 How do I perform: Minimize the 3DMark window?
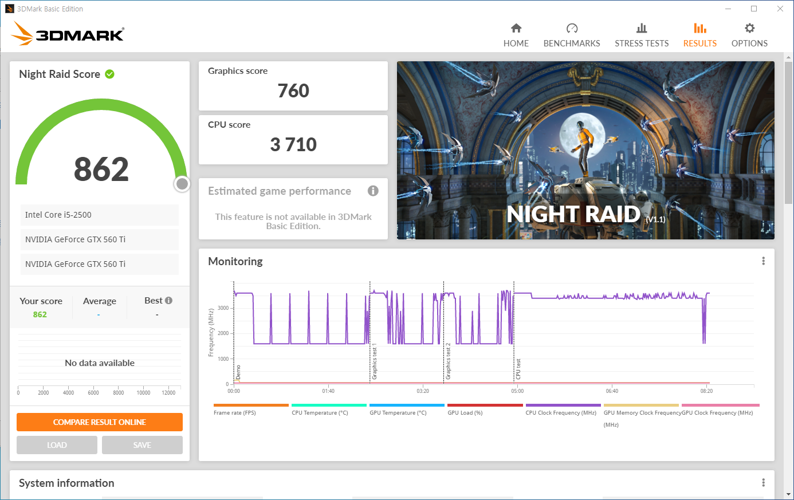pyautogui.click(x=728, y=9)
